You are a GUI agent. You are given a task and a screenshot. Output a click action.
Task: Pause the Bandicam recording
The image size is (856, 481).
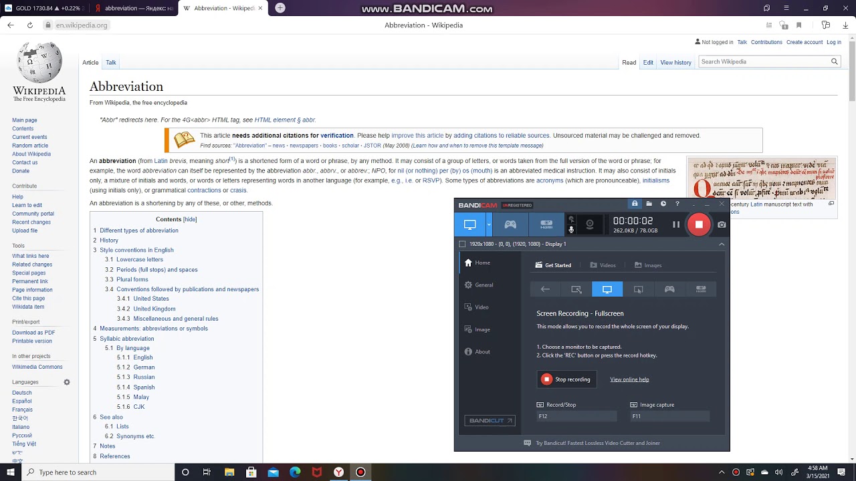676,224
